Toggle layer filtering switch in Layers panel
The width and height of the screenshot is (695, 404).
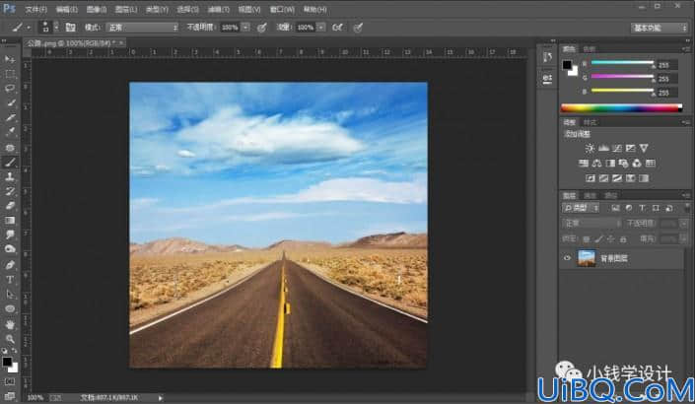[x=686, y=208]
